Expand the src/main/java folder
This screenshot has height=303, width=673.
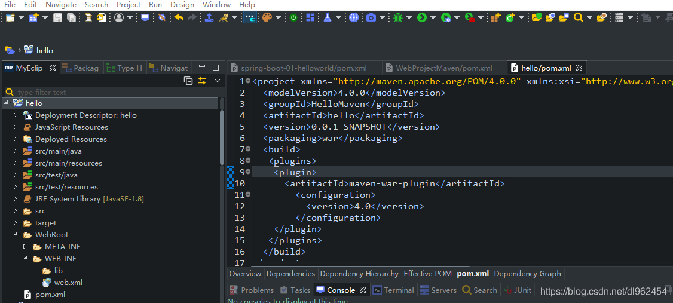click(x=15, y=151)
